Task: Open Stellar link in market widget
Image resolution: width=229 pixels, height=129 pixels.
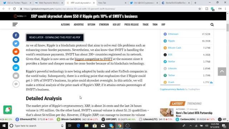Action: click(171, 62)
